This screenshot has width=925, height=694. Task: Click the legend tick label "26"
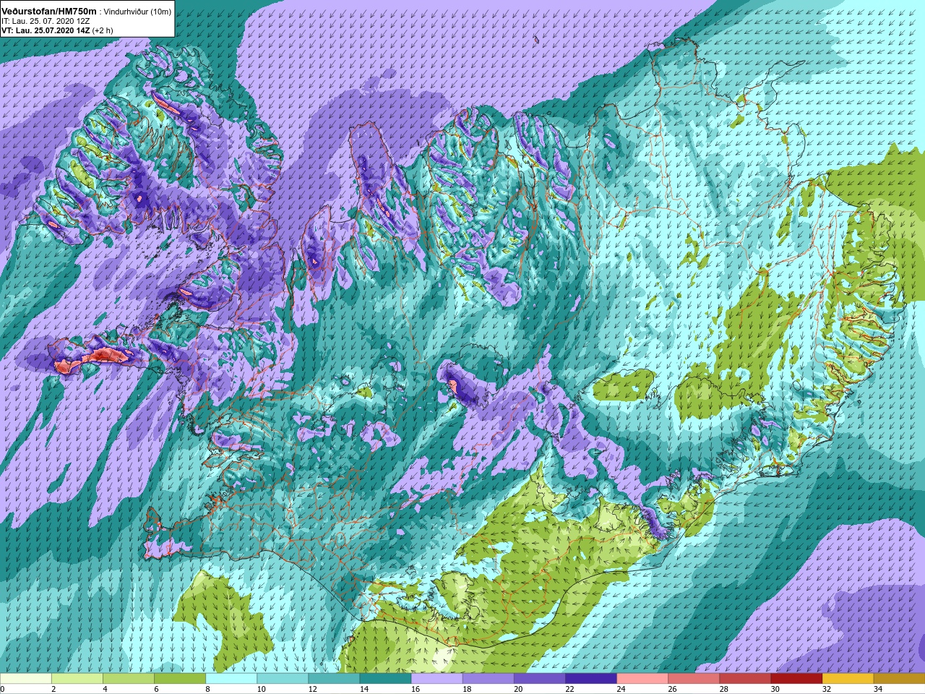tap(671, 689)
